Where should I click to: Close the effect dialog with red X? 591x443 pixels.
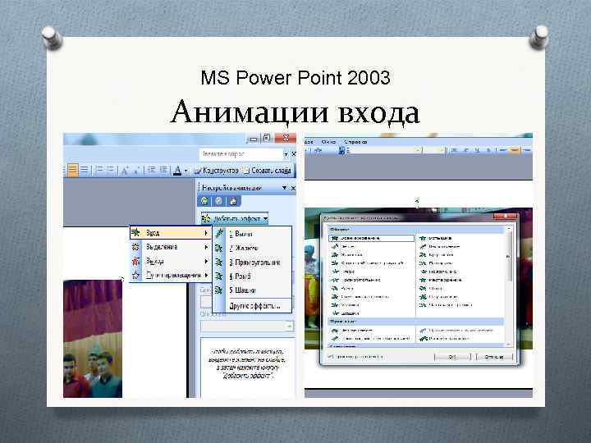505,217
